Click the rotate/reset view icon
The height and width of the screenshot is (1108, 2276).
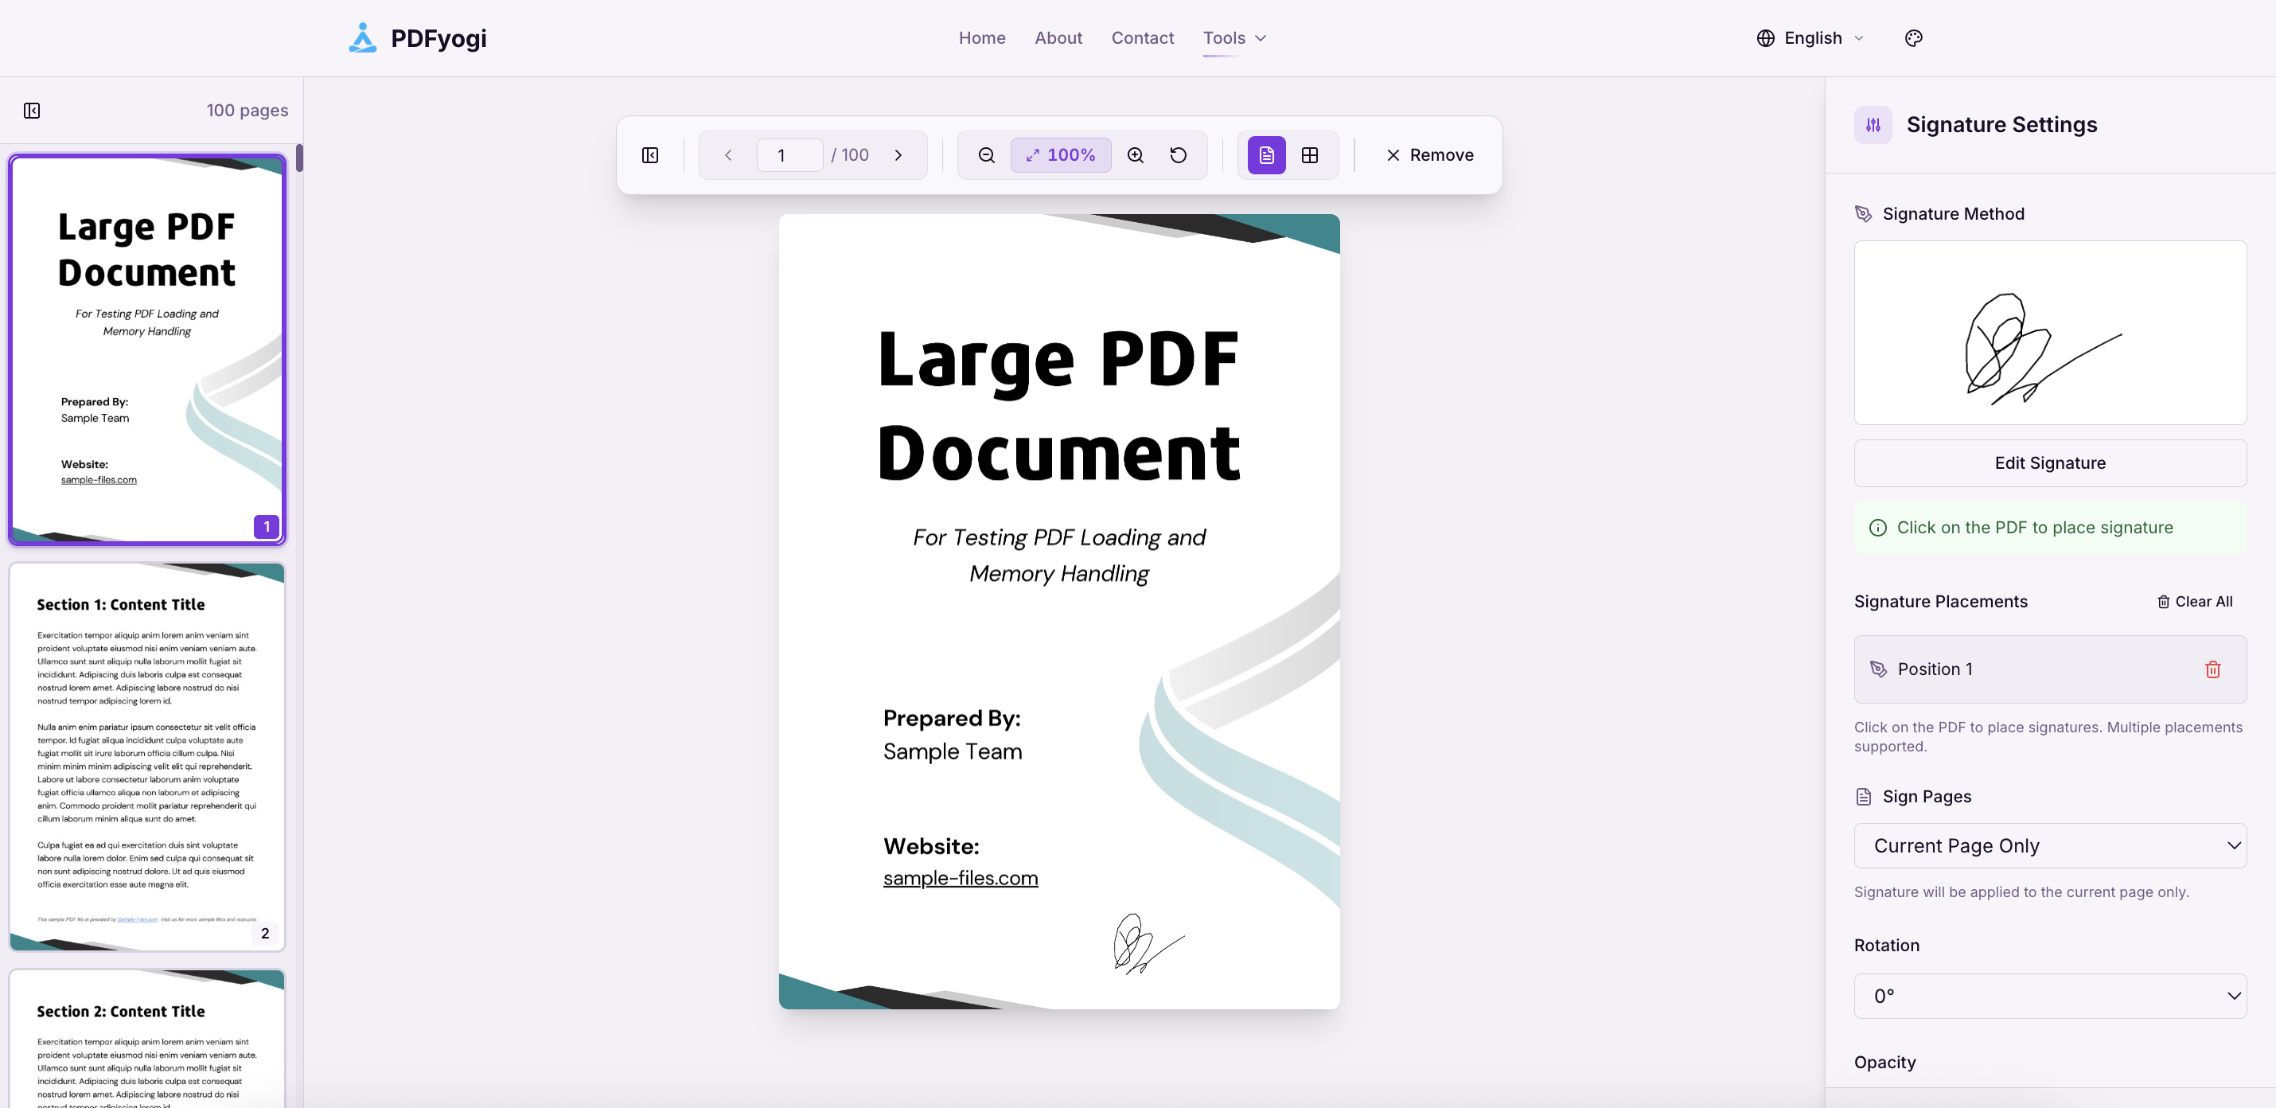click(1178, 154)
